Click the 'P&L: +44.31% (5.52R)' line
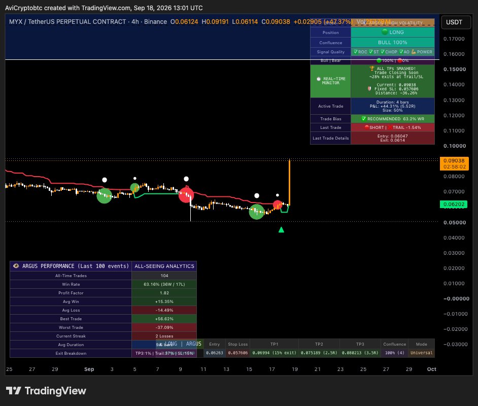This screenshot has width=478, height=406. tap(393, 106)
